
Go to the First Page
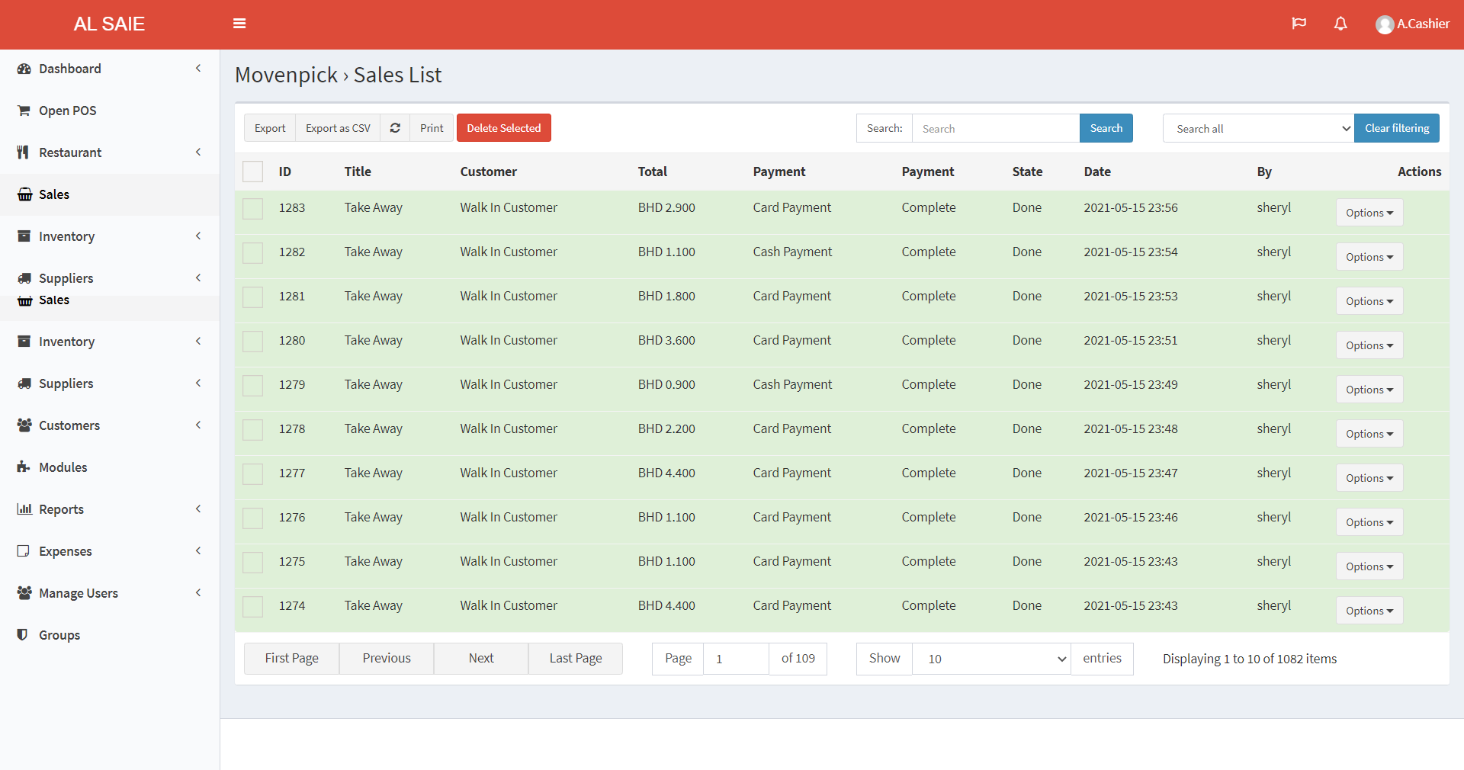point(292,659)
